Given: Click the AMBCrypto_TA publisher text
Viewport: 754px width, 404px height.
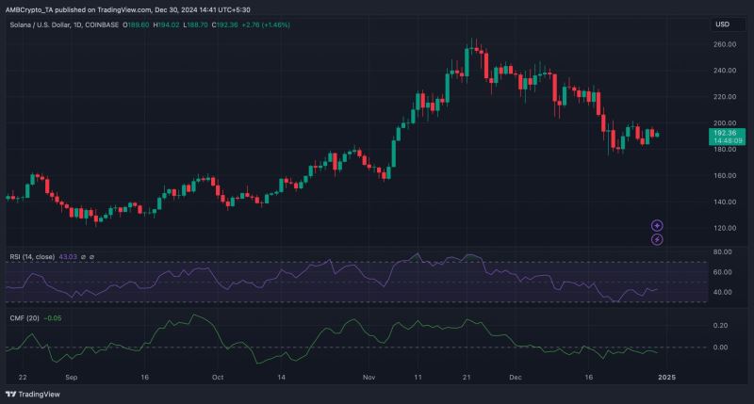Looking at the screenshot, I should tap(33, 8).
